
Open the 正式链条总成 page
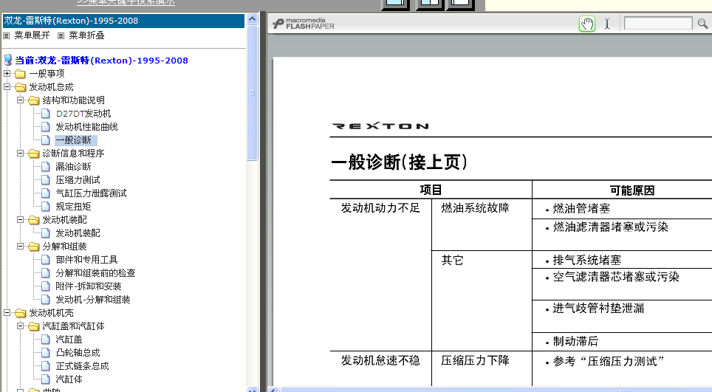click(x=82, y=365)
